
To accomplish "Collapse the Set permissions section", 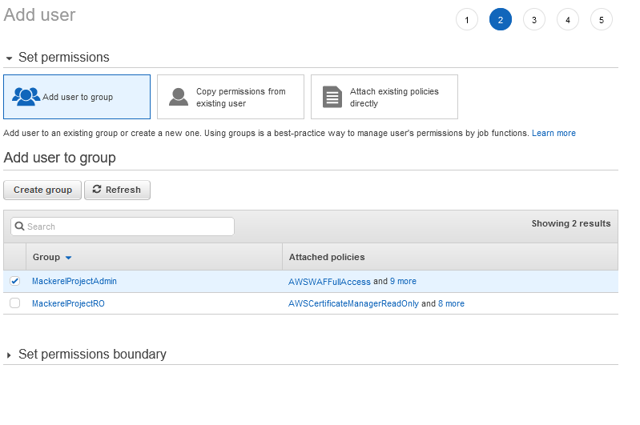I will [x=10, y=58].
